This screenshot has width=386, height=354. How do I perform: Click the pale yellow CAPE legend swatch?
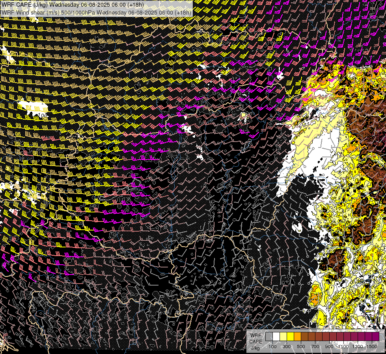(283, 337)
